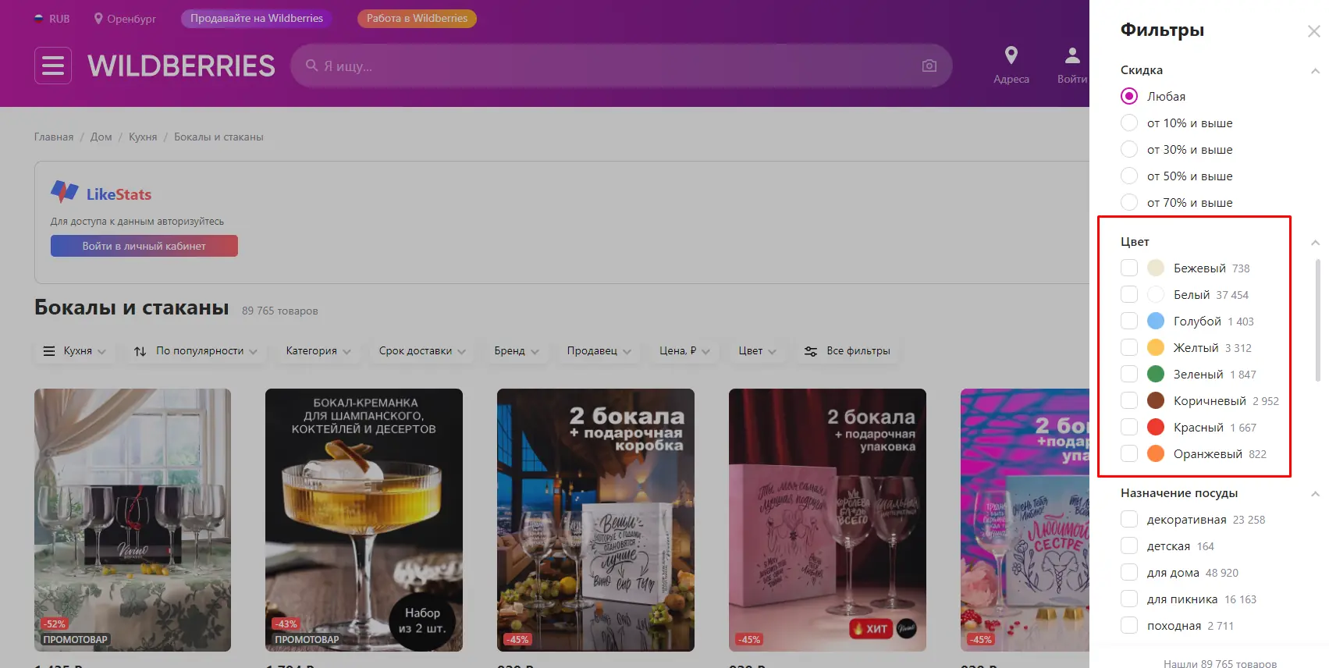Screen dimensions: 1329x668
Task: Open the Категория filter dropdown
Action: point(318,351)
